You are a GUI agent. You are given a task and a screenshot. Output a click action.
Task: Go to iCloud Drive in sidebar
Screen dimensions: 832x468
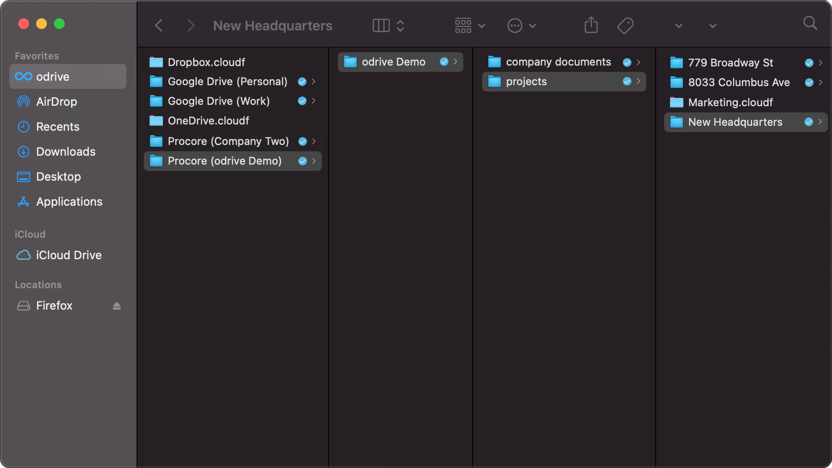point(68,255)
